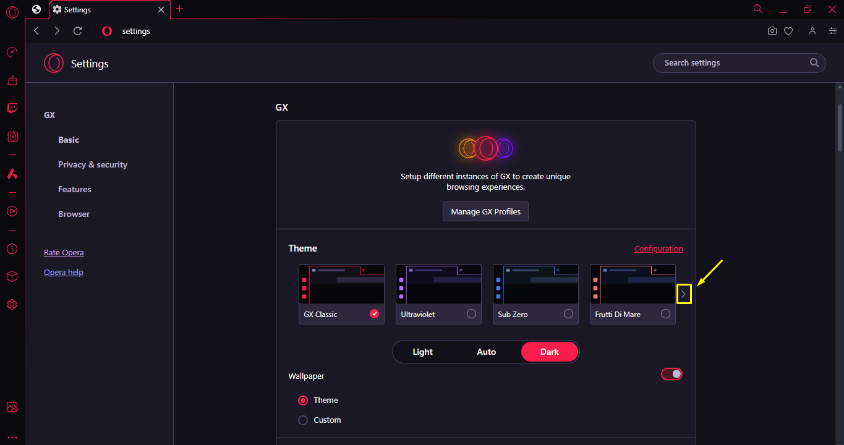Click the Frutti Di Mare theme preview

[x=633, y=284]
